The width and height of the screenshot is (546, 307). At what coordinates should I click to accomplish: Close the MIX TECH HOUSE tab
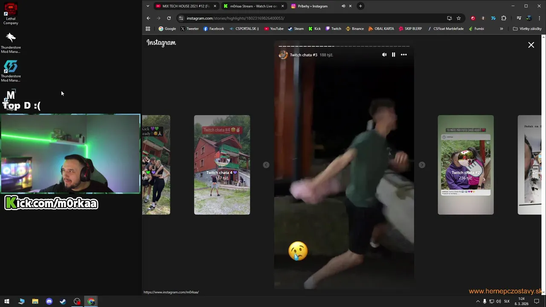pyautogui.click(x=215, y=6)
